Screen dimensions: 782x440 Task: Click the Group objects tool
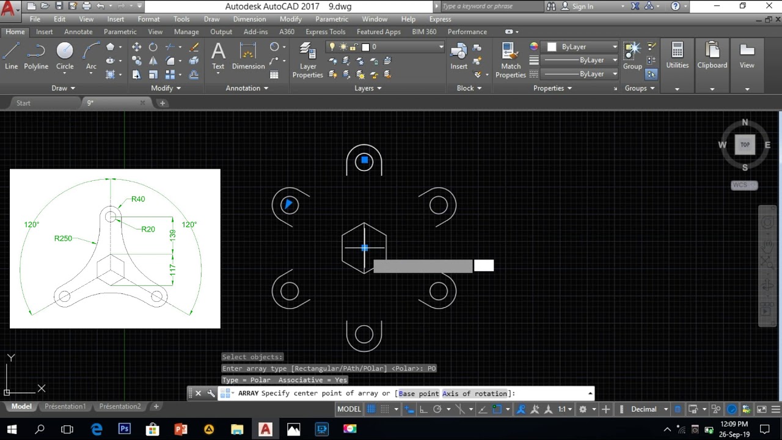click(x=632, y=56)
